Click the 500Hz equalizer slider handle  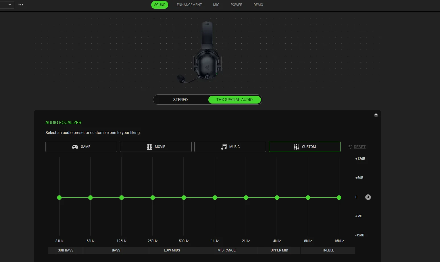(184, 197)
